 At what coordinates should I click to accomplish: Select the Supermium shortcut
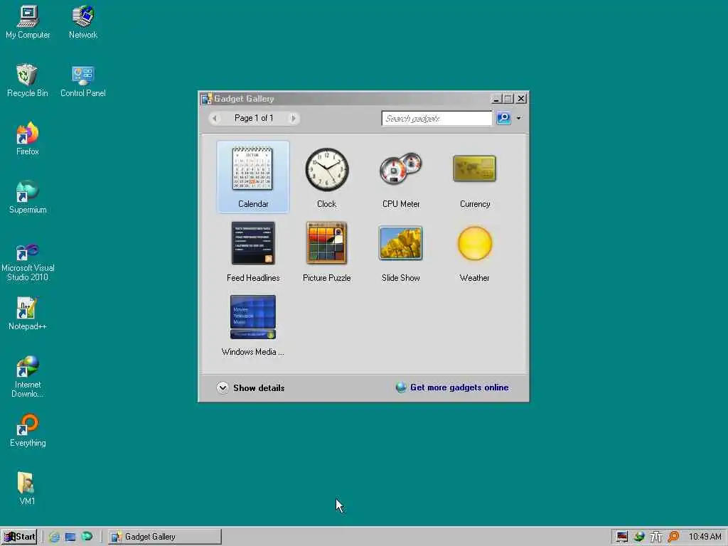pyautogui.click(x=28, y=197)
